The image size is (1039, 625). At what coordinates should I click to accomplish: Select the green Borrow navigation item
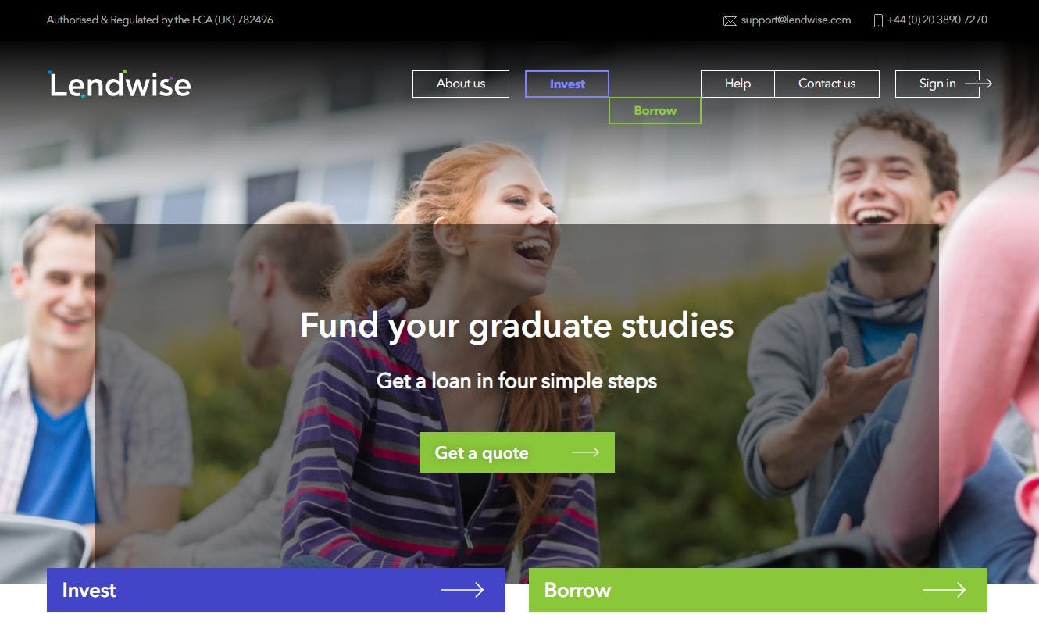[655, 110]
